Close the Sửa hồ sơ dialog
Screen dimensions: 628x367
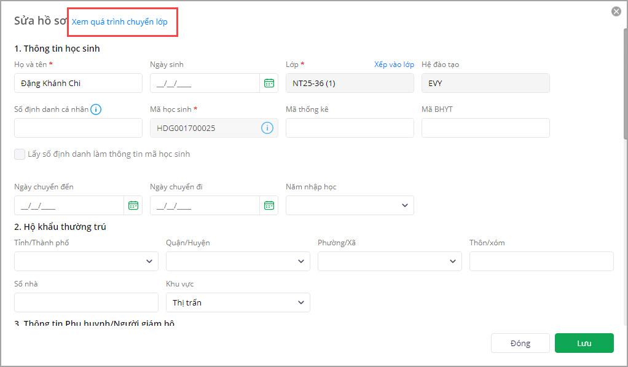pos(616,11)
